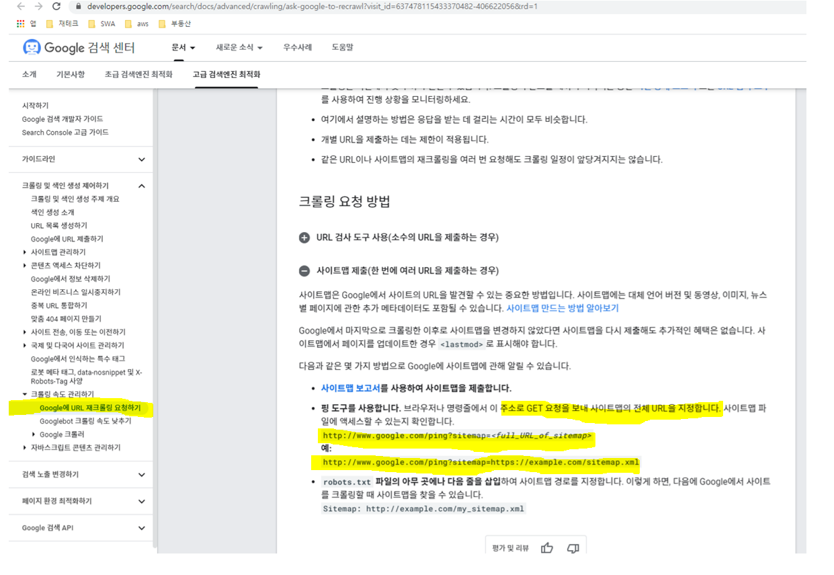Select Google에 URL 재크롤링 요청하기 item

point(90,408)
